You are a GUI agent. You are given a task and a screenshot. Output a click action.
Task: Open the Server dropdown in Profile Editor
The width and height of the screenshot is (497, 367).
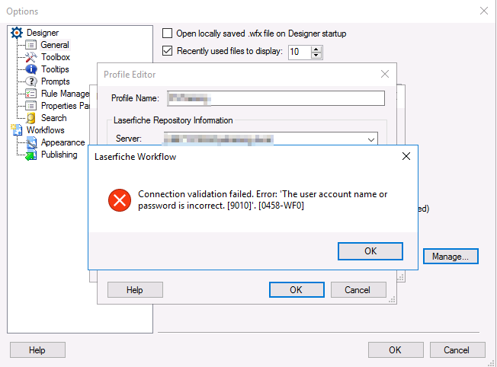(371, 139)
